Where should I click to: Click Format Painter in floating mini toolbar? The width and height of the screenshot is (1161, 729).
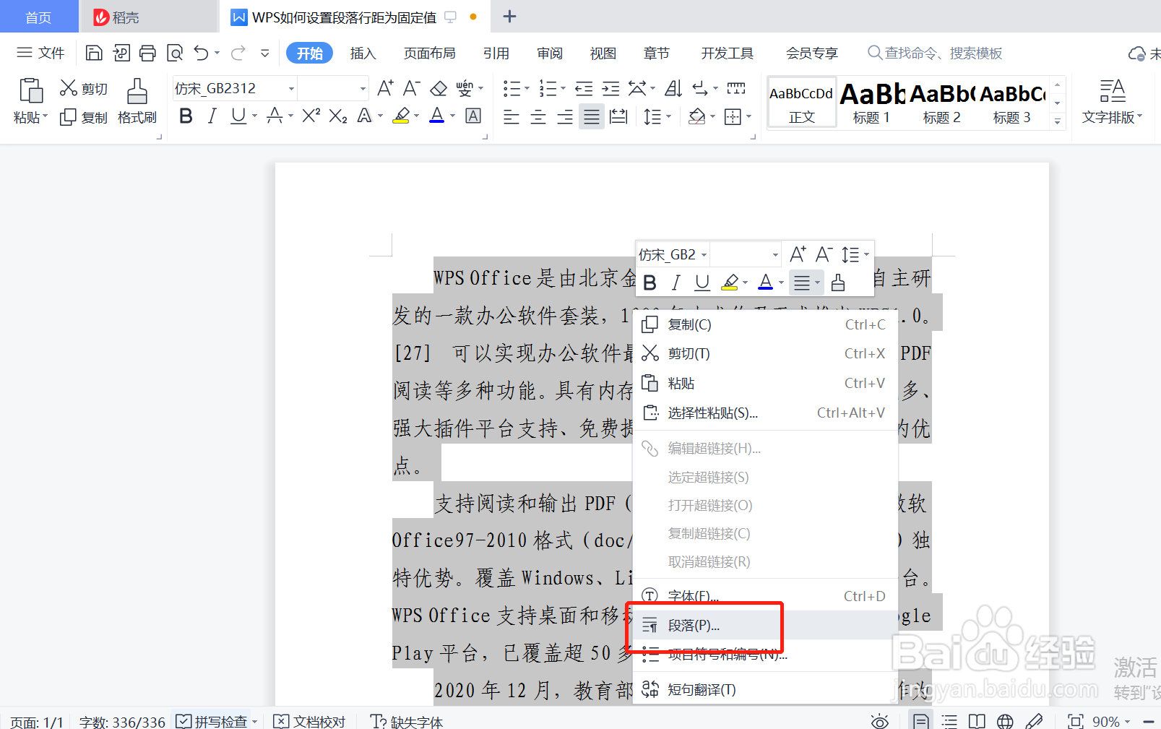[838, 282]
